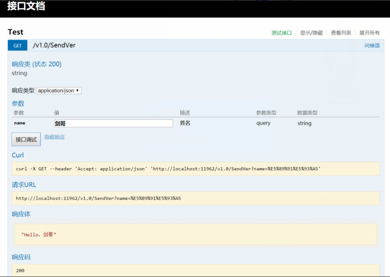
Task: Click the 隐藏响应 link
Action: tap(54, 137)
